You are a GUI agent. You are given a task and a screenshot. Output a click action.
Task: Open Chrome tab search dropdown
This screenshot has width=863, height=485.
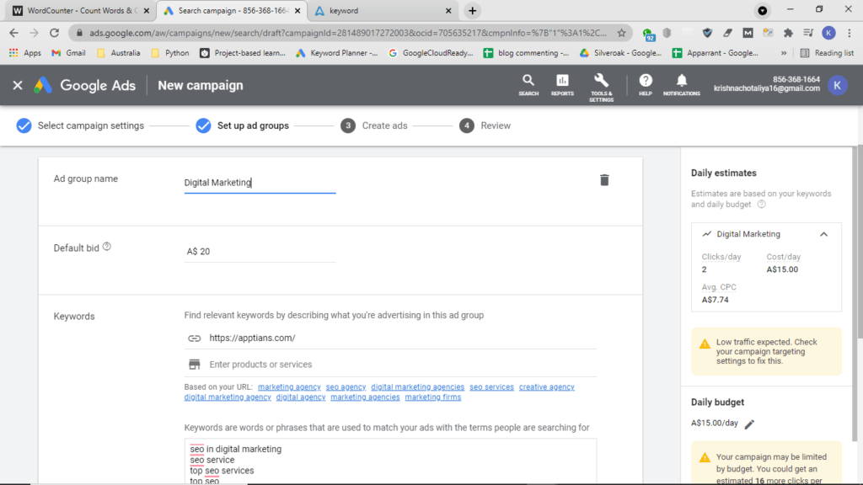click(762, 10)
